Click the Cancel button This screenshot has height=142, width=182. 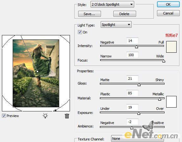pos(168,13)
